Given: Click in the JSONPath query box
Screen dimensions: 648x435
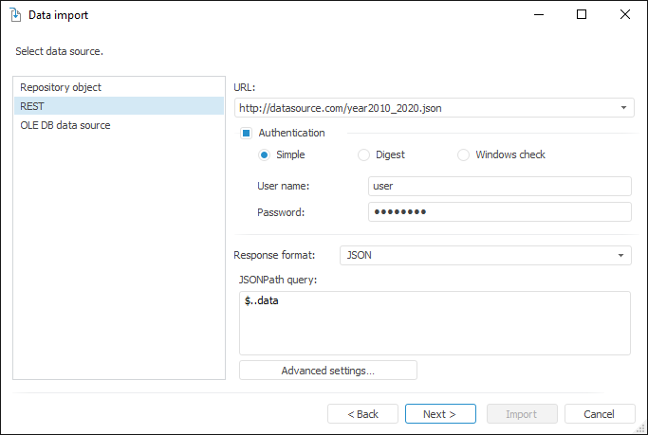Looking at the screenshot, I should 435,322.
